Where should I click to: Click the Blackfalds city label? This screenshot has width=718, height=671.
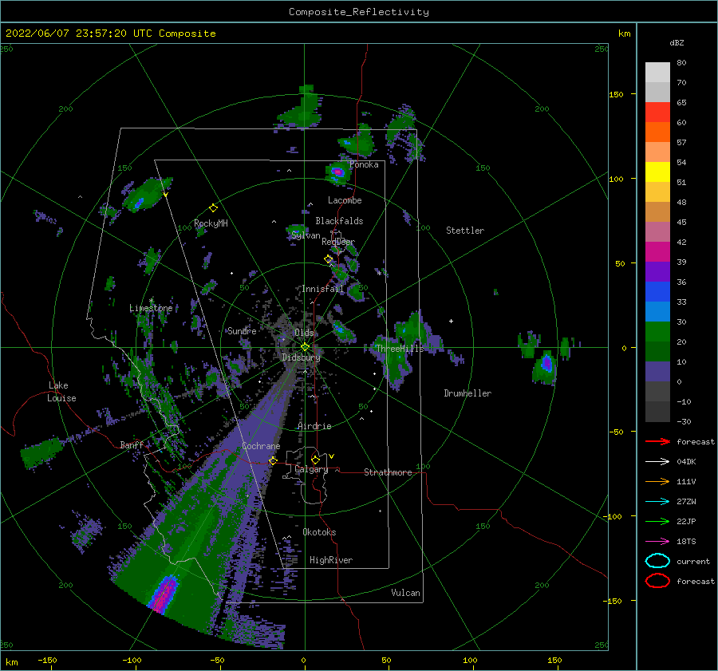(x=339, y=221)
